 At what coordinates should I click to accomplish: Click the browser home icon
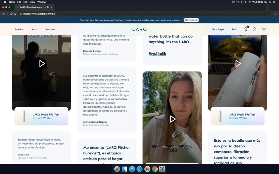(x=15, y=14)
